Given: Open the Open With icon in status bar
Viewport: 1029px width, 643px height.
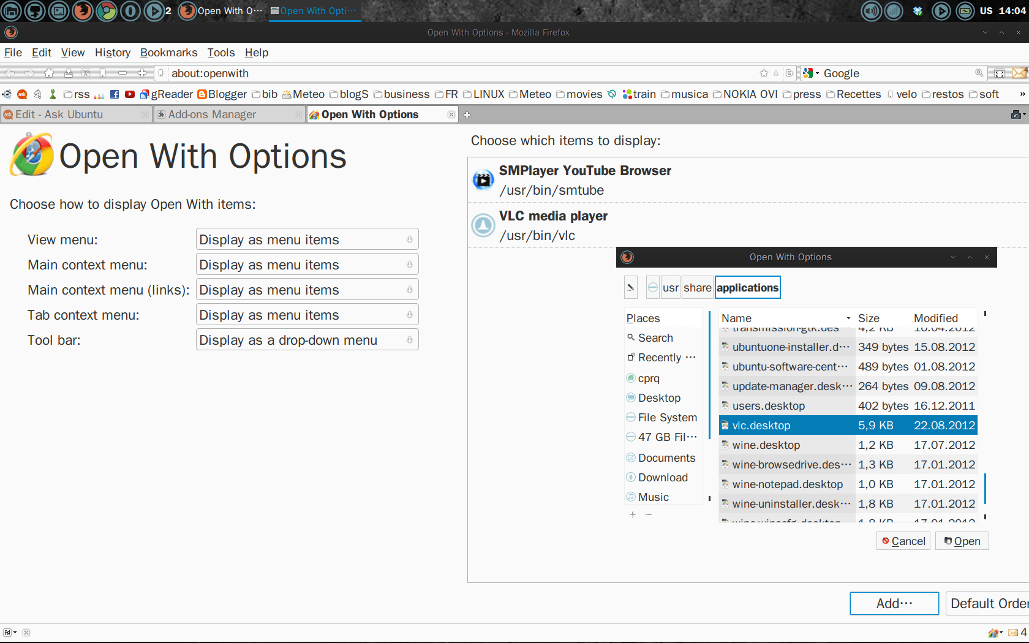Looking at the screenshot, I should 995,633.
